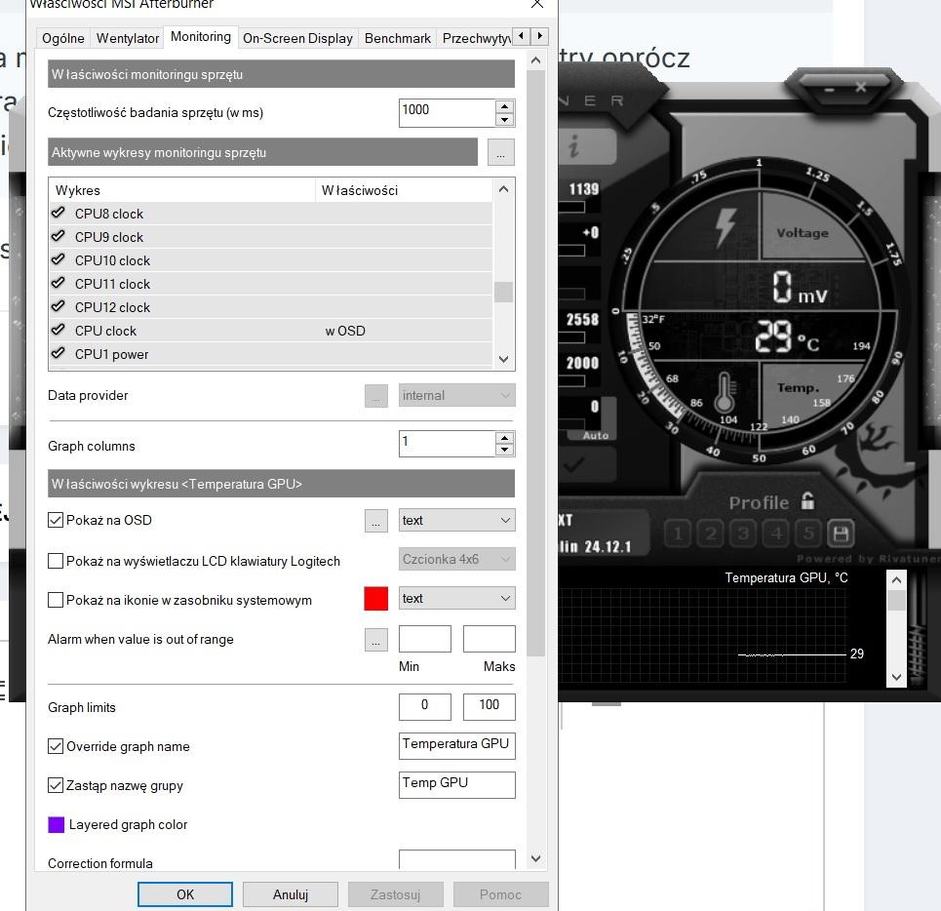This screenshot has height=911, width=941.
Task: Click the Save profile floppy disk icon
Action: click(x=841, y=534)
